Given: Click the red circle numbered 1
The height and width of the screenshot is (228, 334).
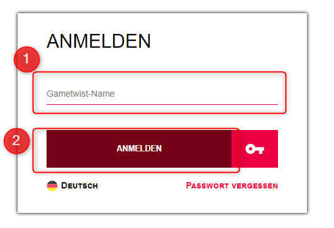Looking at the screenshot, I should (x=27, y=59).
